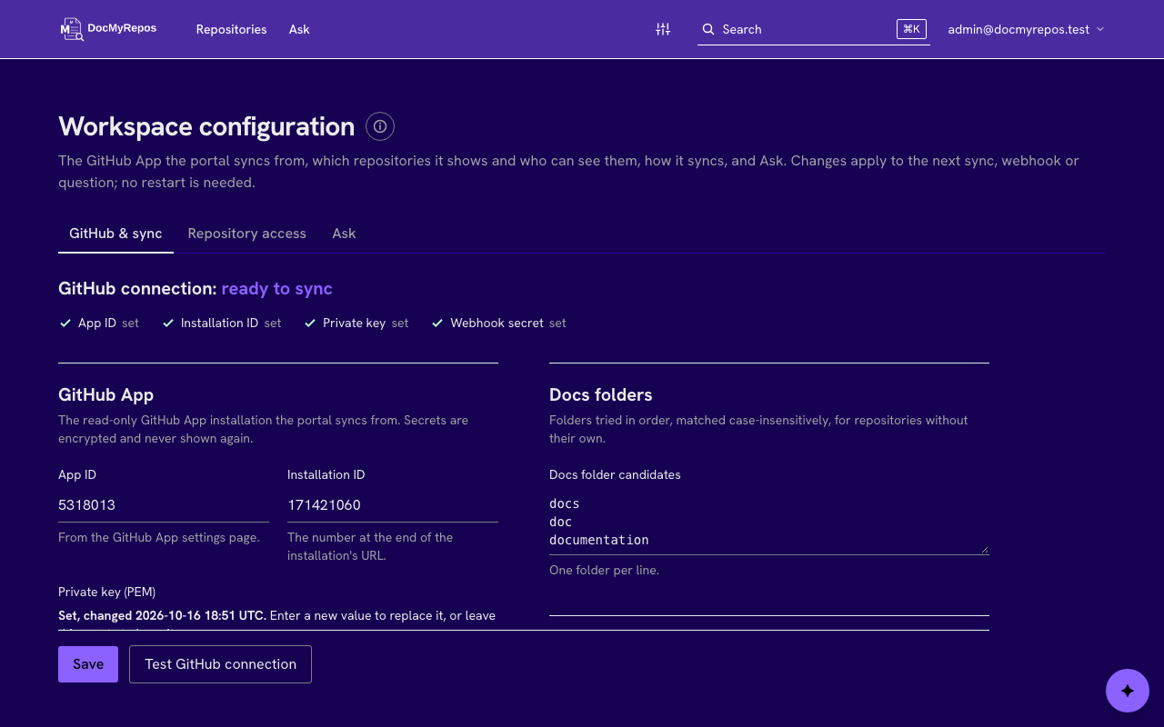1164x727 pixels.
Task: Click the Installation ID checkmark icon
Action: [x=168, y=323]
